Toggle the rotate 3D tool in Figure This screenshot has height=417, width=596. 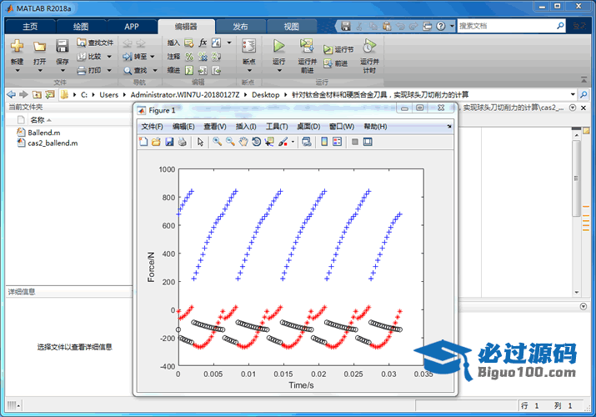257,142
